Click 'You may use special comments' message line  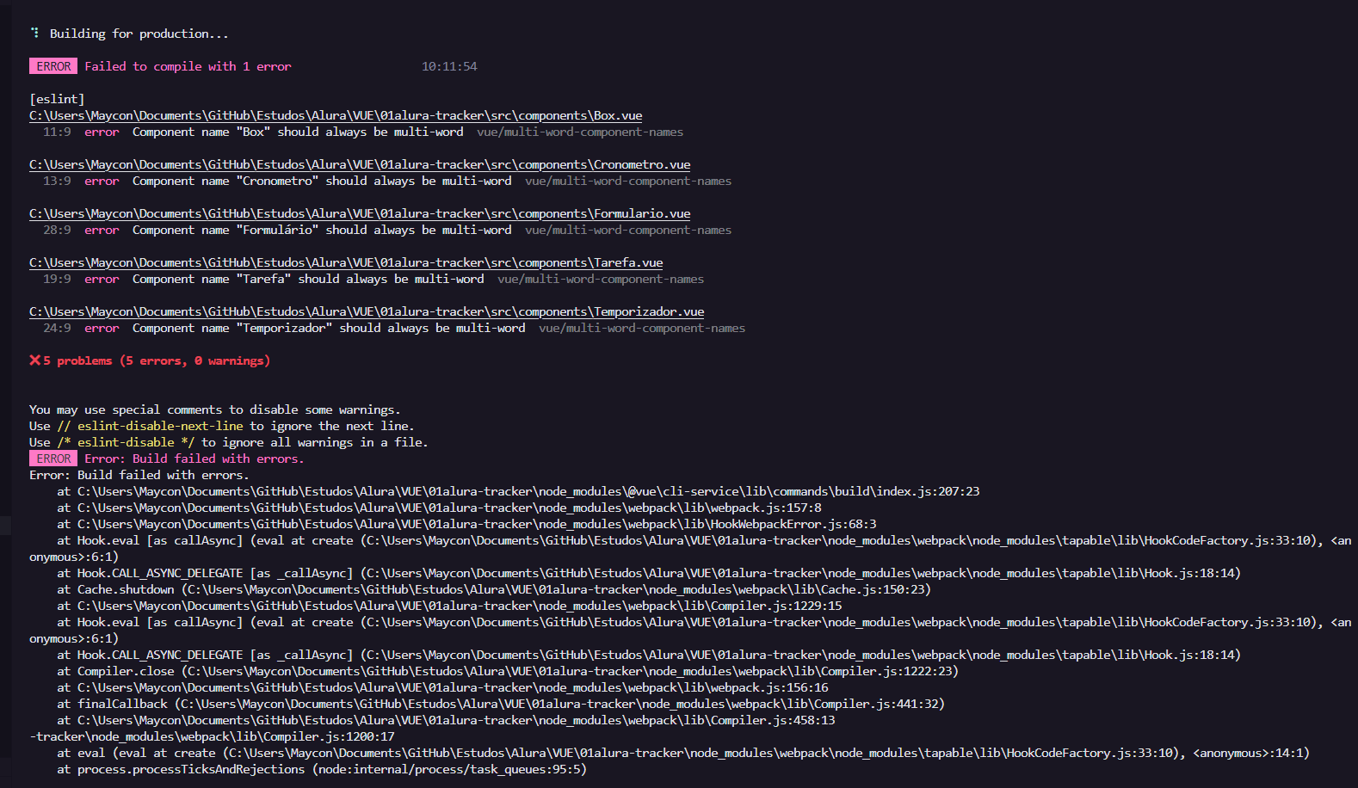[215, 409]
